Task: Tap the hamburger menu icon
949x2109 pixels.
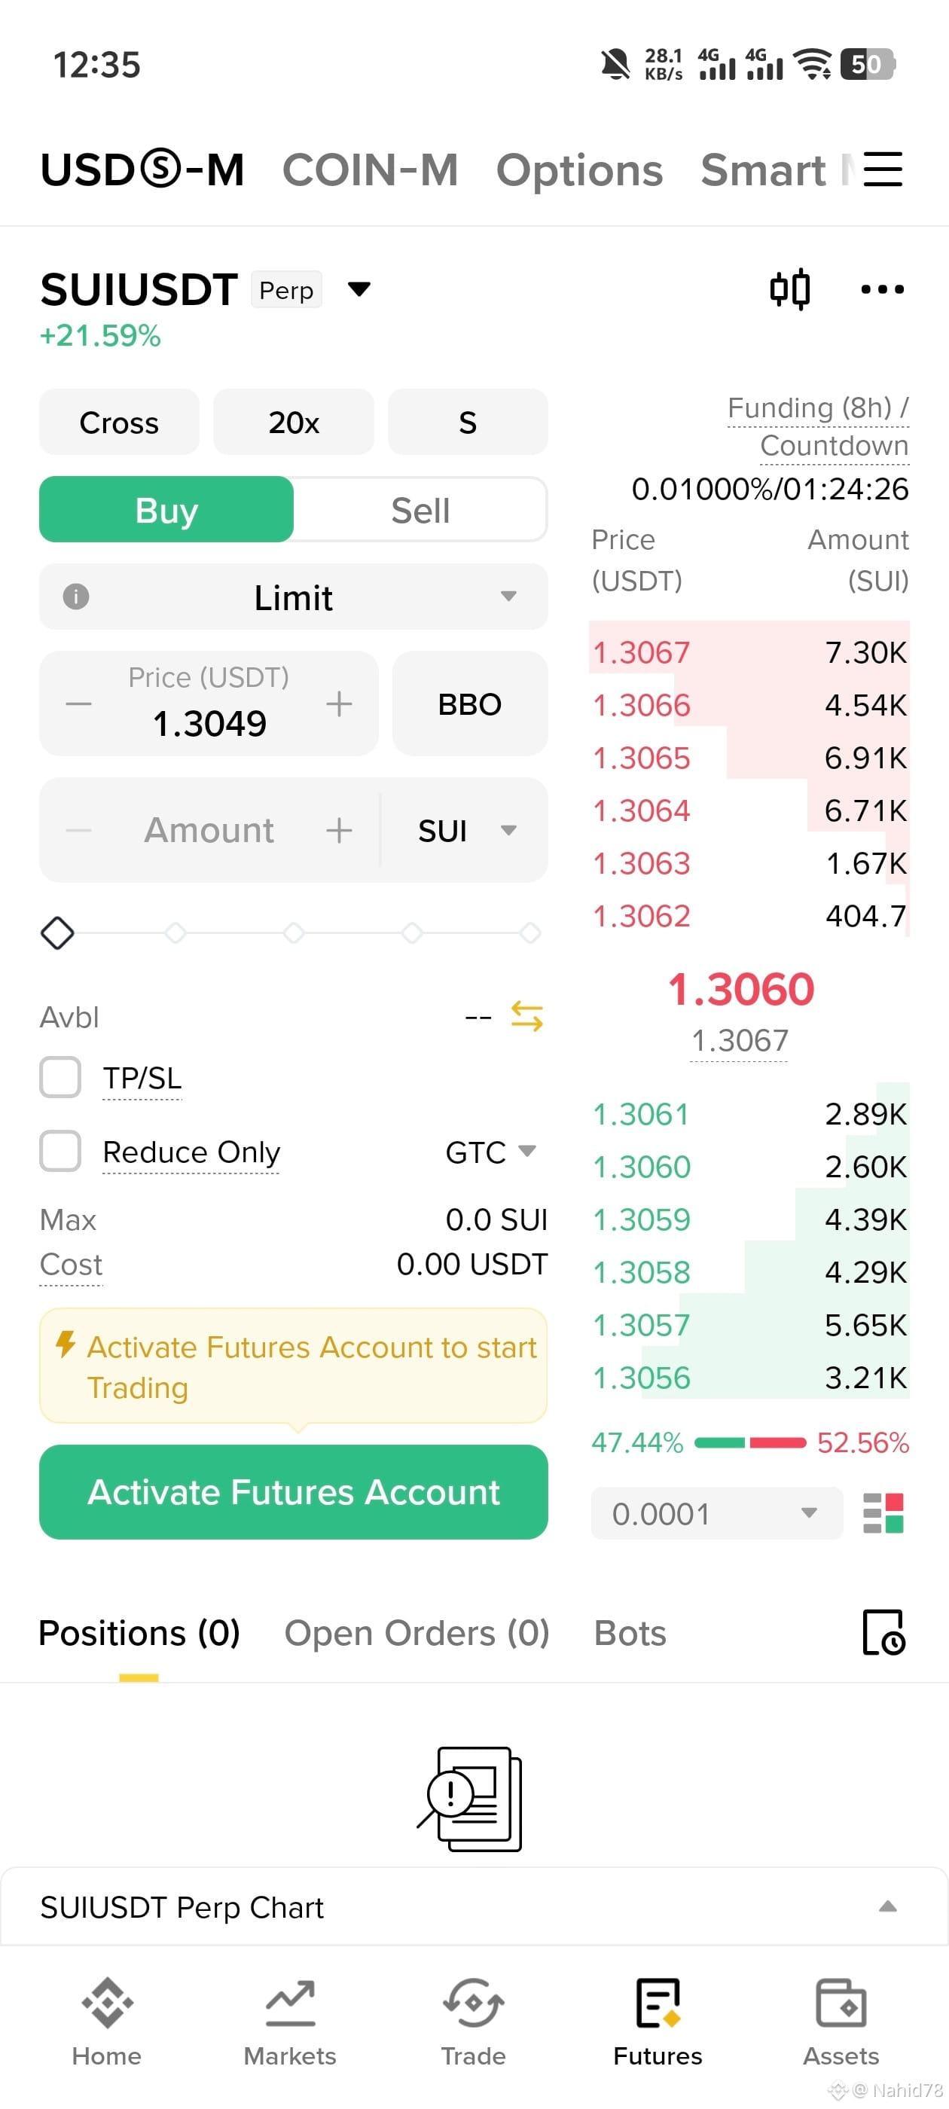Action: tap(883, 169)
